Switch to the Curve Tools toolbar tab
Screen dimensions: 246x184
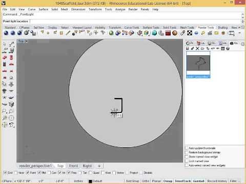coord(132,28)
